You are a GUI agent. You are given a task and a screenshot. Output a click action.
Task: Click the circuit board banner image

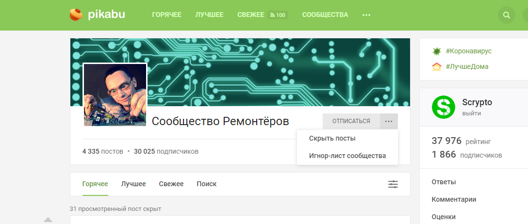coord(240,72)
